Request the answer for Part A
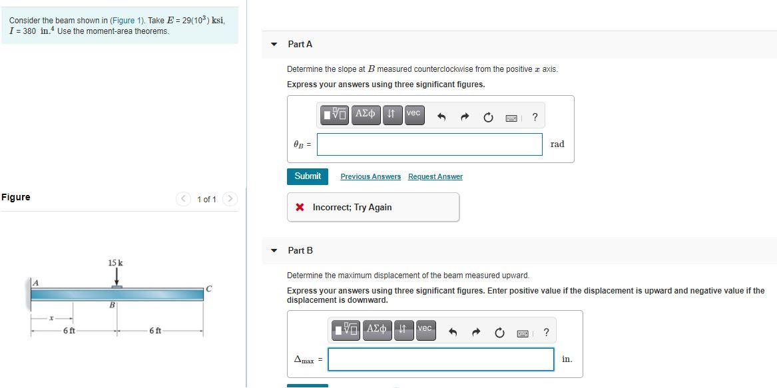 pyautogui.click(x=436, y=176)
